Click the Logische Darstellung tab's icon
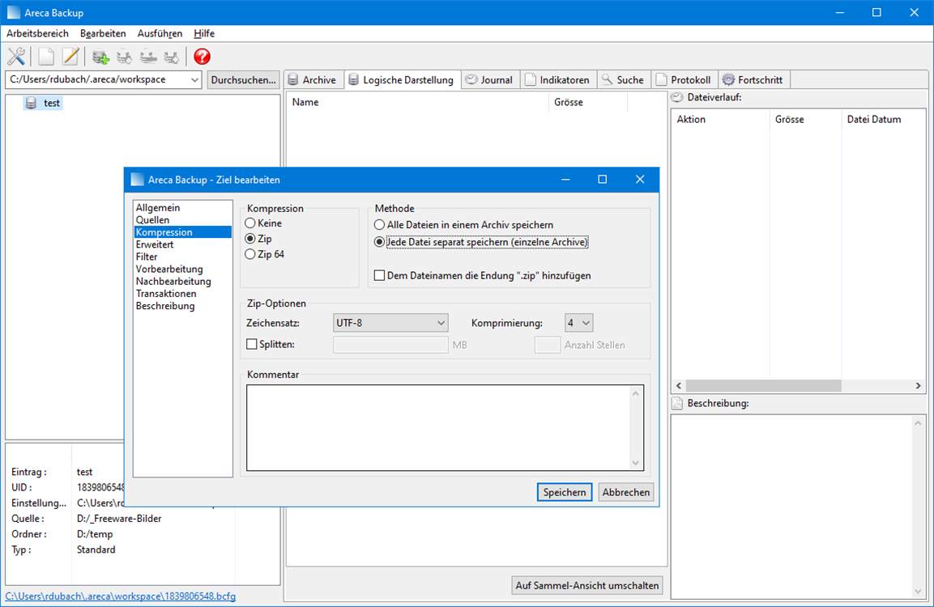Screen dimensions: 934x607 (354, 80)
